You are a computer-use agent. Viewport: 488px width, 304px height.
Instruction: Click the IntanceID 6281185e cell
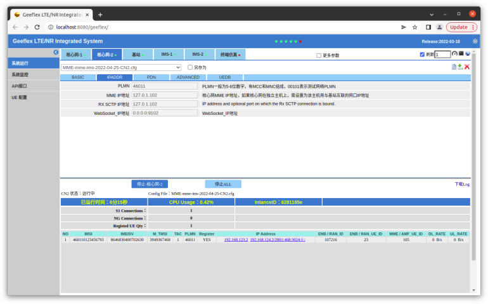[278, 202]
